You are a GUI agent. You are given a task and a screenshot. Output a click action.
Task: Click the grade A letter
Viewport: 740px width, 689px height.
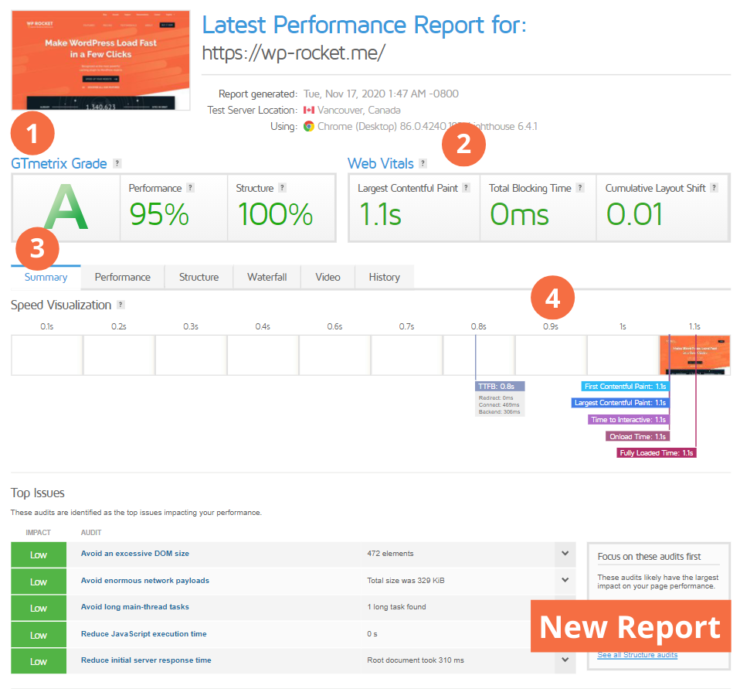pos(66,207)
